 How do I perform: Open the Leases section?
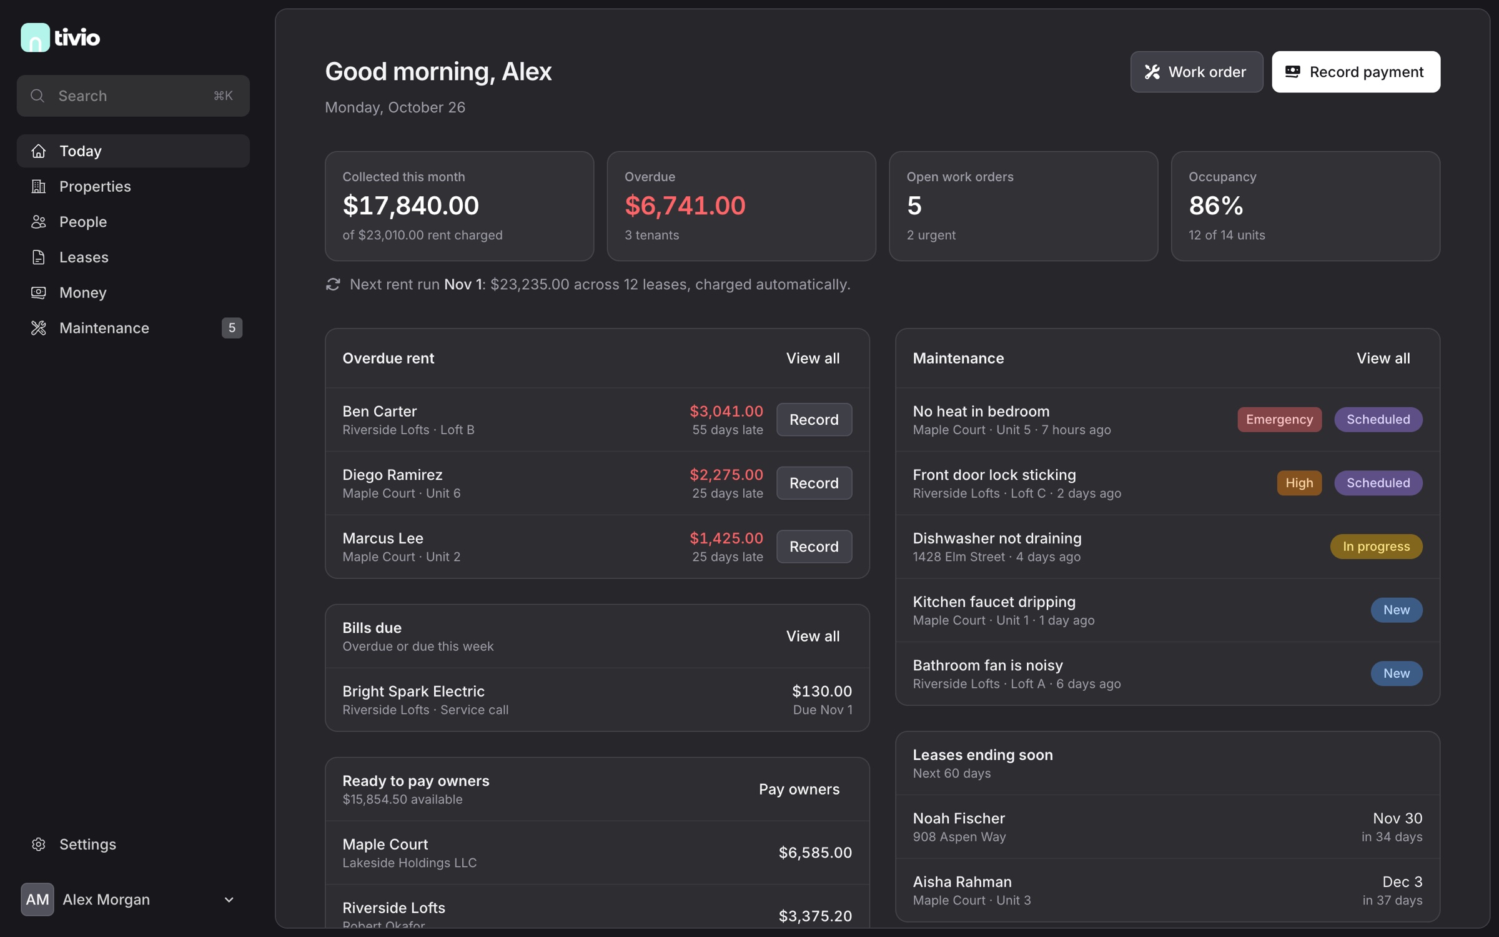click(133, 257)
